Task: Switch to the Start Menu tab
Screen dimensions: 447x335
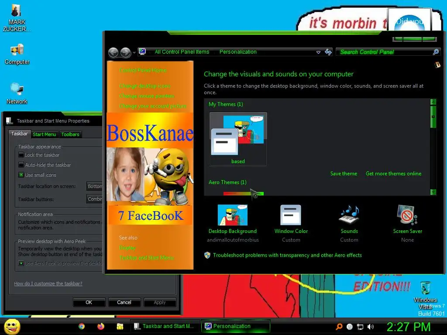Action: pos(44,134)
